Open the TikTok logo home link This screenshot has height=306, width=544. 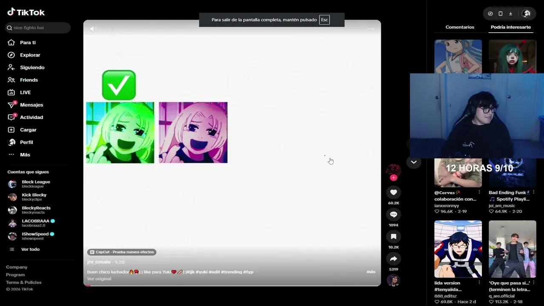click(26, 12)
